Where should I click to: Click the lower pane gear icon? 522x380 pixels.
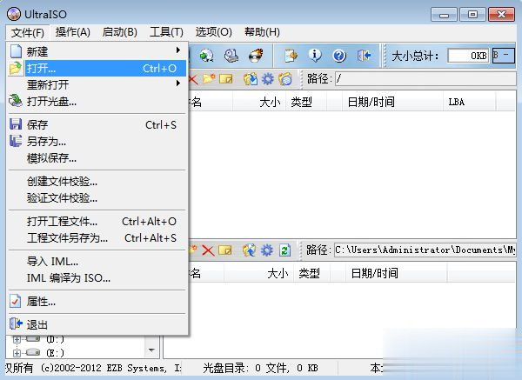coord(267,250)
